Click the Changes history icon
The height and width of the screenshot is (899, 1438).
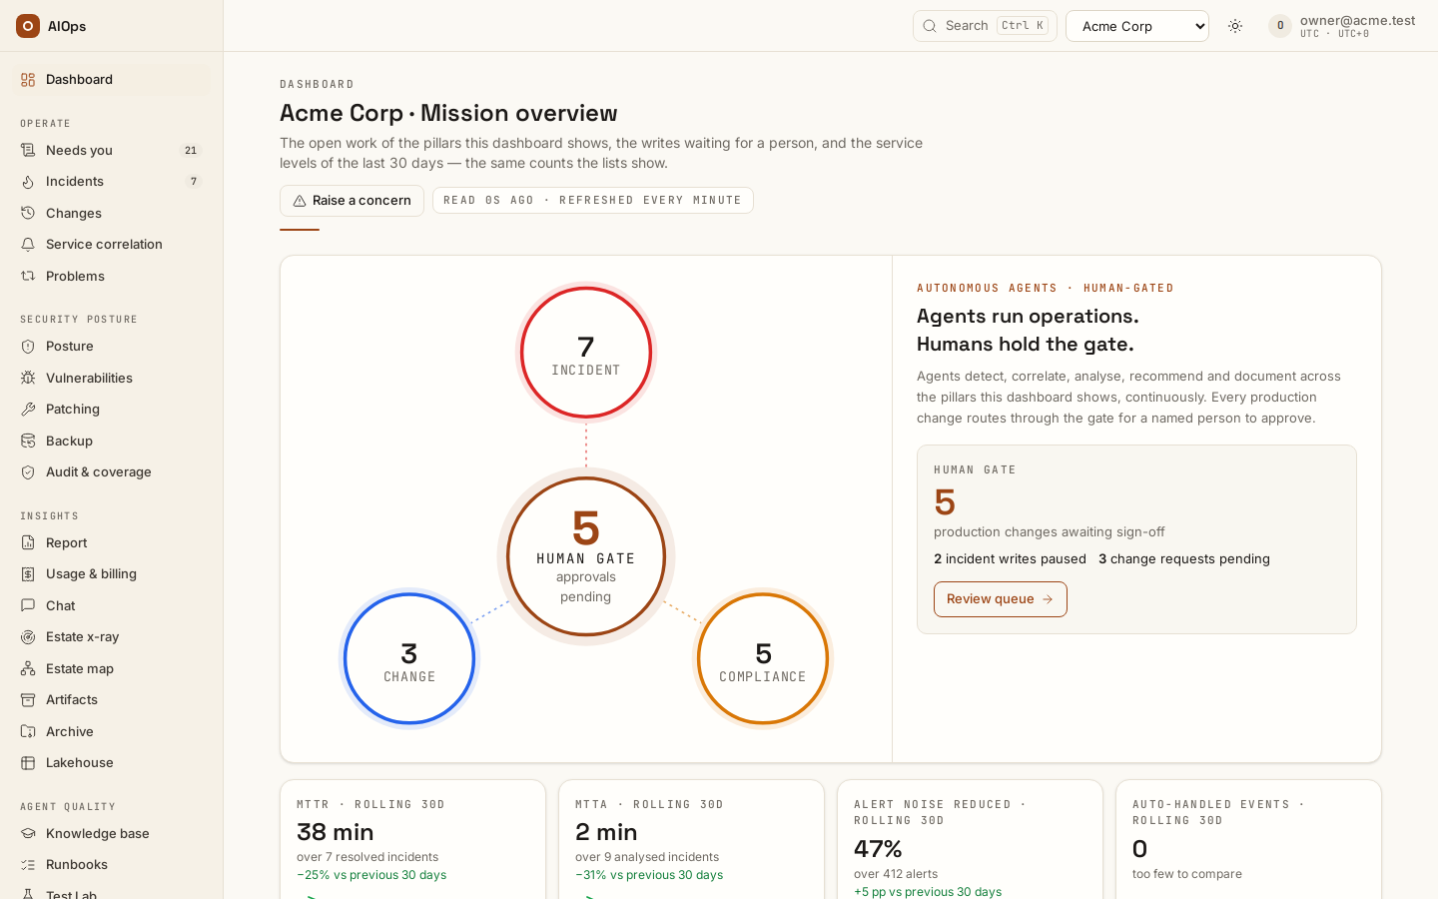point(28,214)
